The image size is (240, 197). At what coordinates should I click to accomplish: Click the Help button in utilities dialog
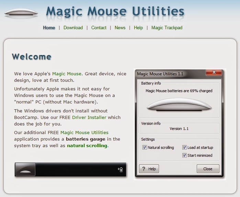149,169
